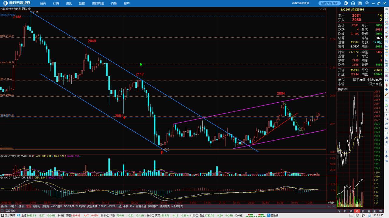Click the F10 info icon in right sidebar

387,46
